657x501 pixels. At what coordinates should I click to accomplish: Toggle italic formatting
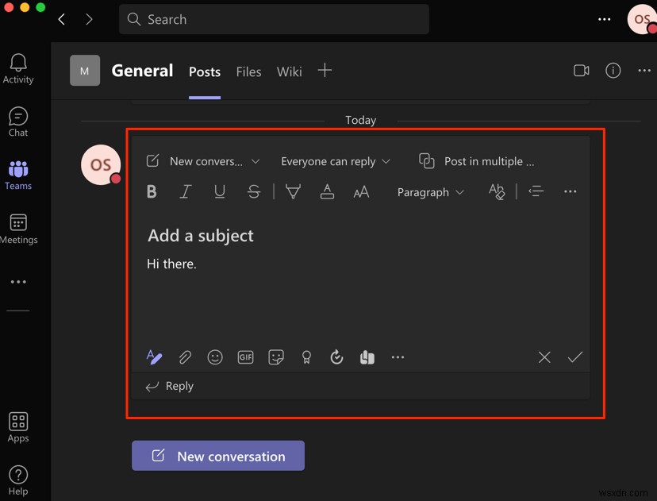186,191
